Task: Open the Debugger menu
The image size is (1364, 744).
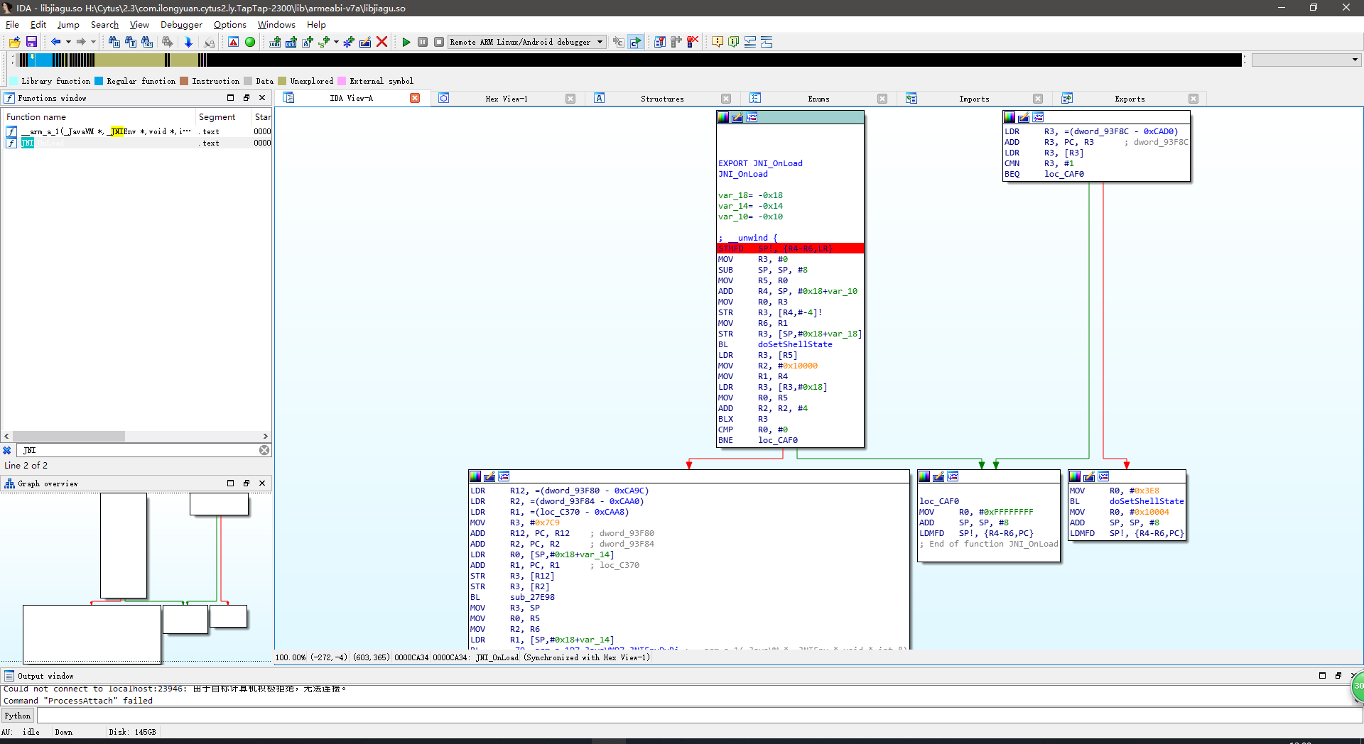Action: 181,24
